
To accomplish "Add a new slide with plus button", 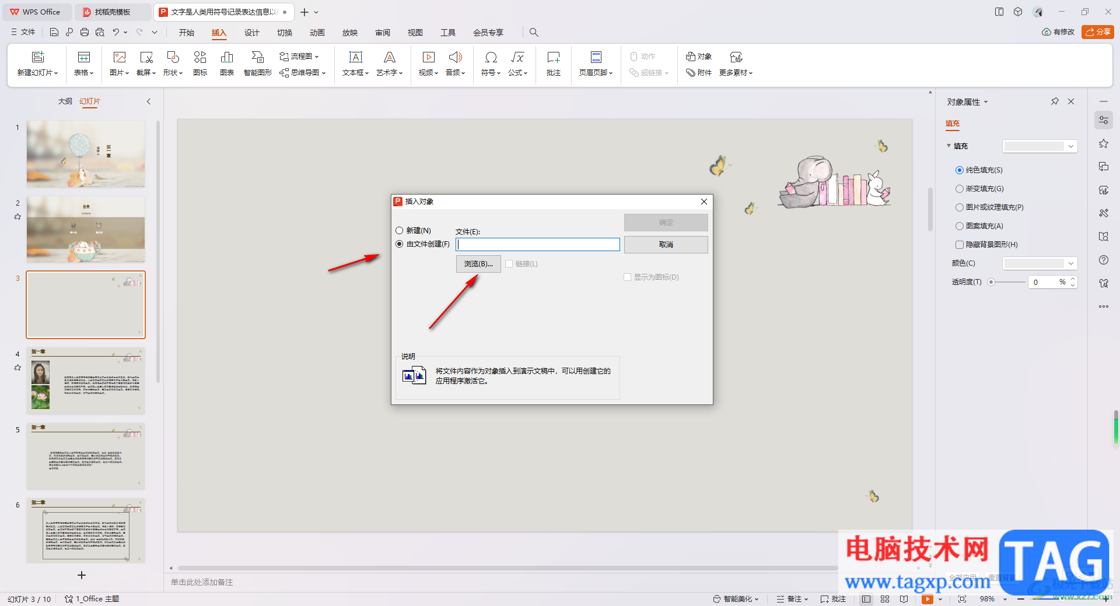I will (82, 575).
